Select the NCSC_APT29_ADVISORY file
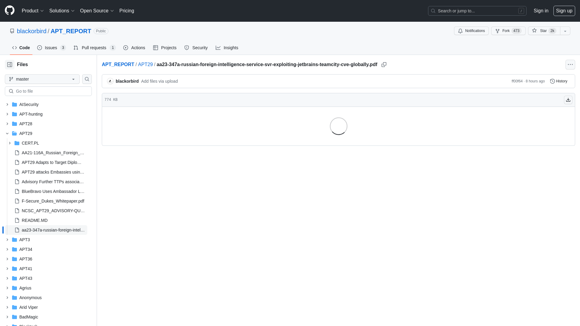 pos(53,211)
